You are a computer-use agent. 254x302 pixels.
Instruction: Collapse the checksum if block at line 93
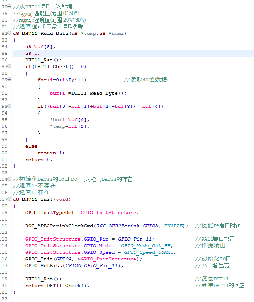pyautogui.click(x=9, y=106)
